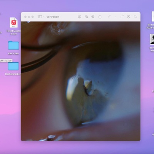Select the highlight pen tool

click(x=109, y=17)
